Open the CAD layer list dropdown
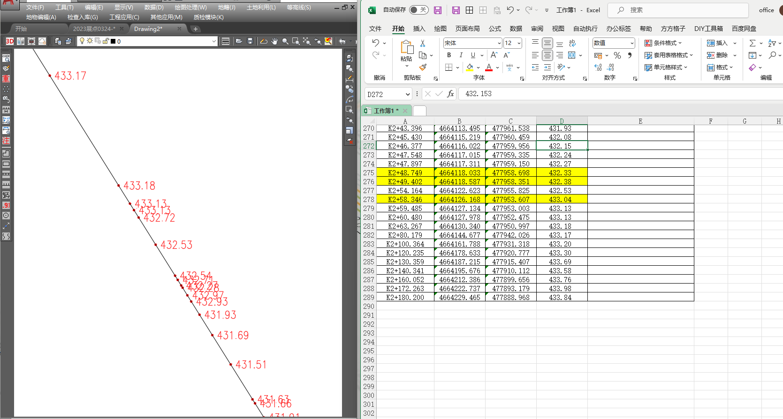783x419 pixels. [x=214, y=41]
